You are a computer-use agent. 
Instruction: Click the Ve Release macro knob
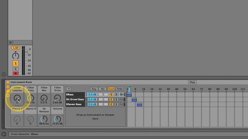click(44, 119)
